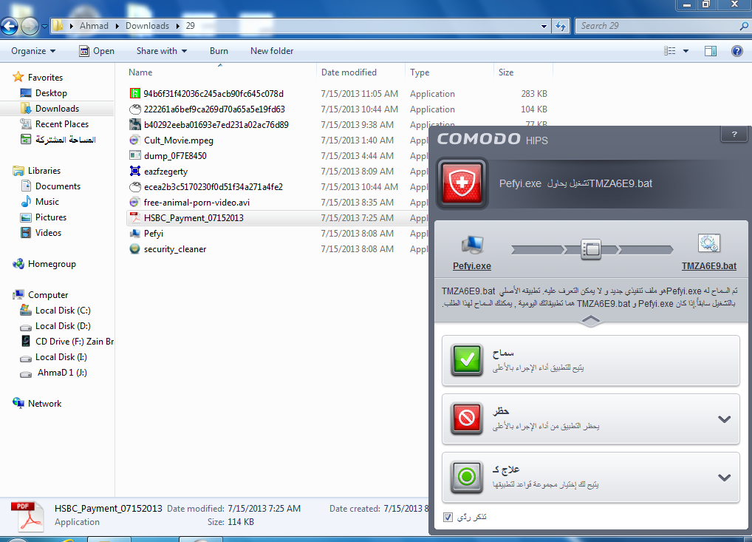Select Homegroup in the navigation pane

tap(52, 264)
